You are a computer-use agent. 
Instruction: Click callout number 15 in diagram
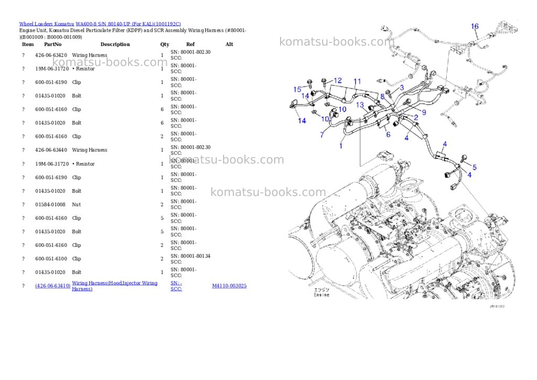pos(297,89)
